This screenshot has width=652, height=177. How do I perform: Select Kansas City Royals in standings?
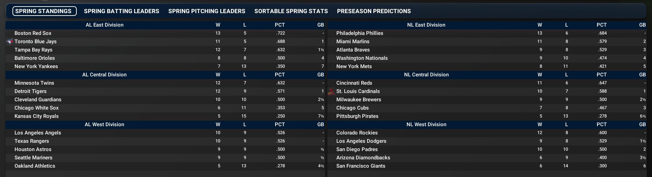37,116
